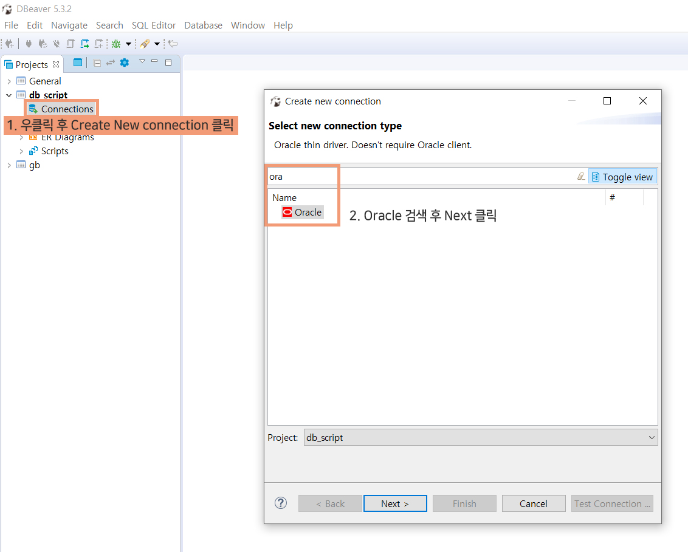Click the Connections database icon

pos(33,109)
